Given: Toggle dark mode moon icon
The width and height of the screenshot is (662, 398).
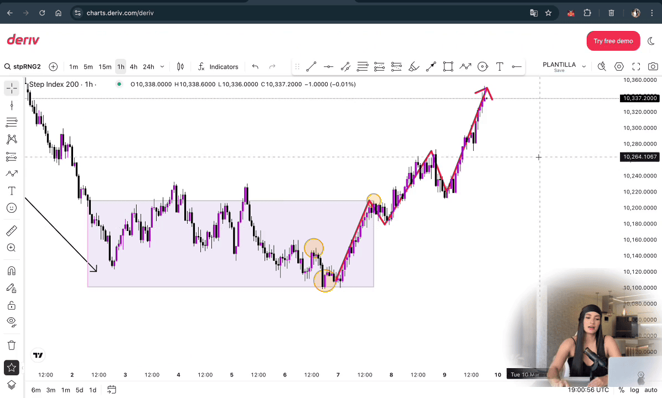Looking at the screenshot, I should pos(650,41).
